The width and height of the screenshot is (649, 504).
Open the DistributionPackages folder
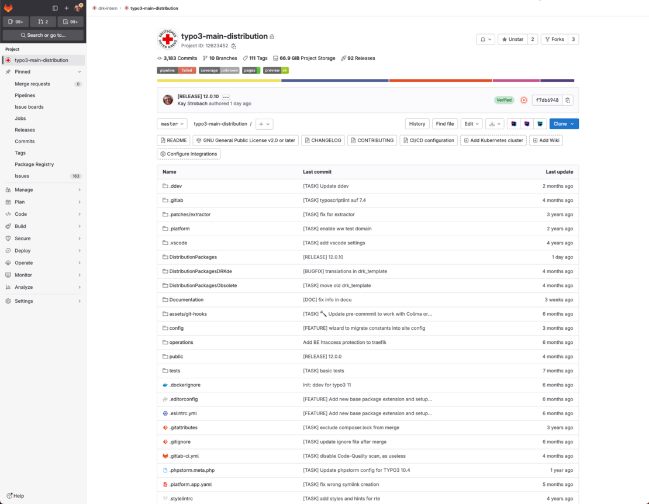click(x=194, y=257)
